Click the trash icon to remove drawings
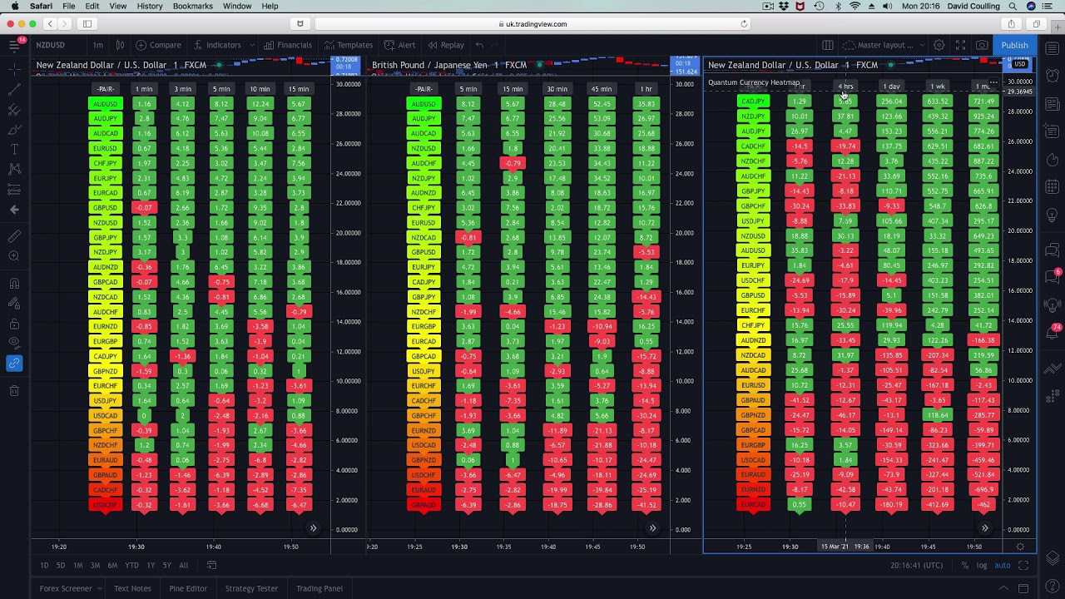Image resolution: width=1065 pixels, height=599 pixels. pos(14,390)
